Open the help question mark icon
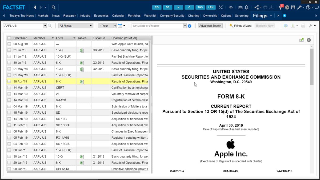This screenshot has height=180, width=320. click(x=308, y=7)
